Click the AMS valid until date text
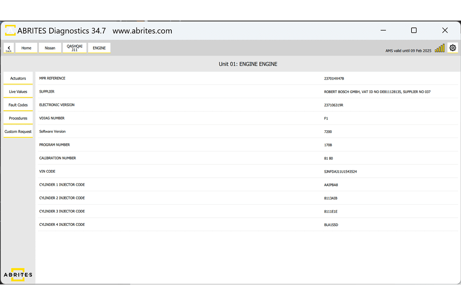 pyautogui.click(x=408, y=51)
